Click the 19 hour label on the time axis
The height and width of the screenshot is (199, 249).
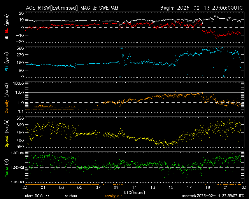click(x=207, y=187)
